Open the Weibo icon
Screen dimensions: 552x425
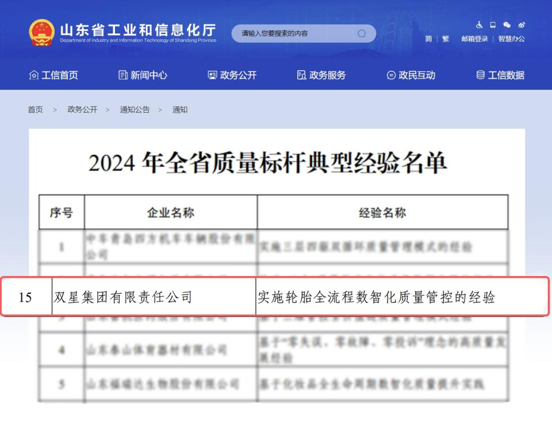(521, 25)
